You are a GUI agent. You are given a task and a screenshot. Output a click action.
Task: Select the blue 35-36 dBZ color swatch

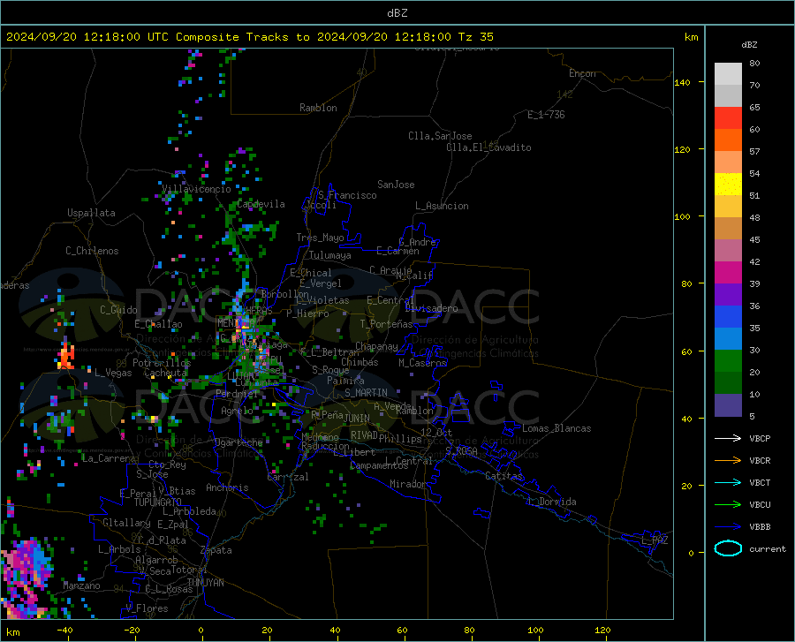[x=728, y=317]
